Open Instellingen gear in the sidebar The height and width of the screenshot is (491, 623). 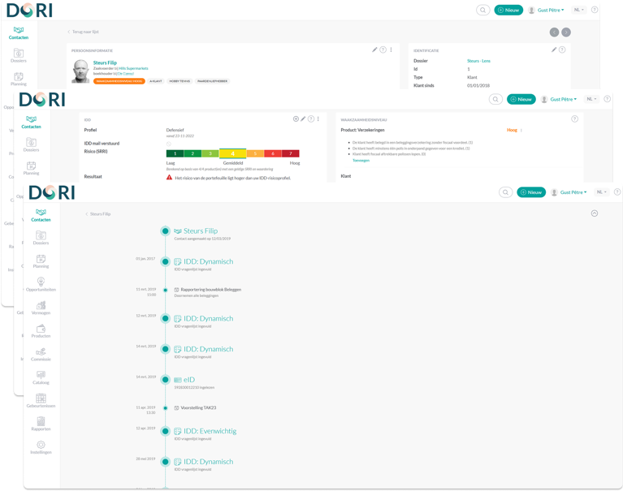[41, 447]
